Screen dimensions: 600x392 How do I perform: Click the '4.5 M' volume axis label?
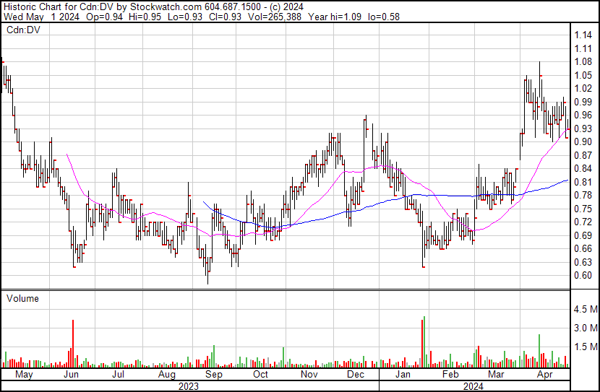(586, 309)
